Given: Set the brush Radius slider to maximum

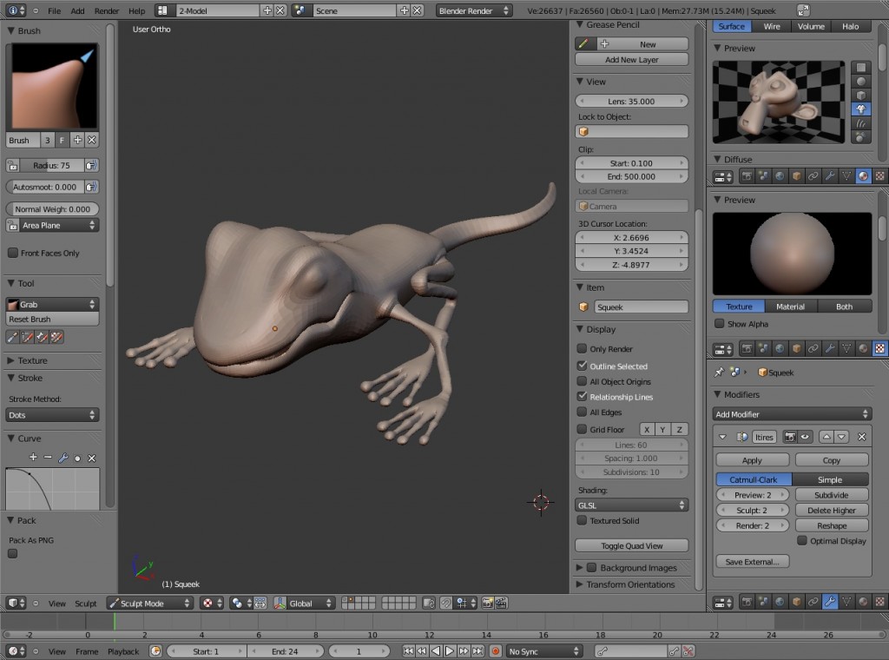Looking at the screenshot, I should click(x=82, y=165).
